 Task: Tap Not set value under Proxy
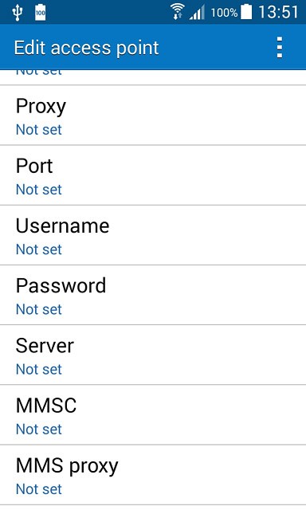point(39,130)
